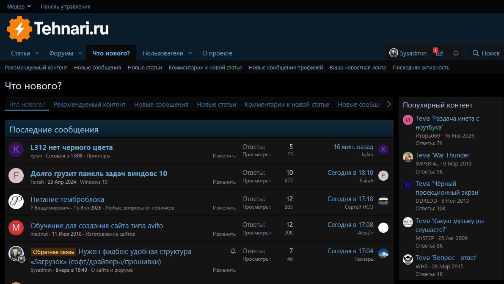Click WHS's avatar in sidebar
Image resolution: width=504 pixels, height=284 pixels.
[408, 259]
